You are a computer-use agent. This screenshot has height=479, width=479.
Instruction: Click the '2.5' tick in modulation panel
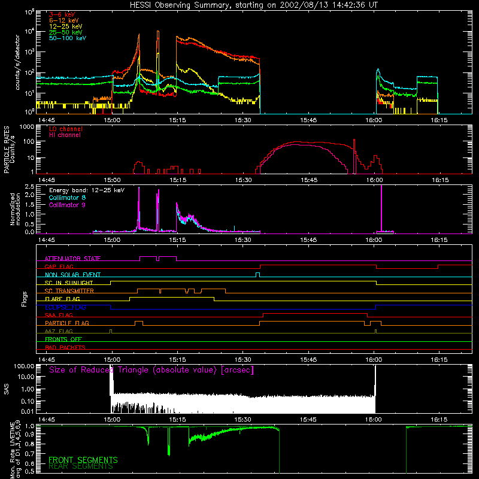pyautogui.click(x=29, y=187)
